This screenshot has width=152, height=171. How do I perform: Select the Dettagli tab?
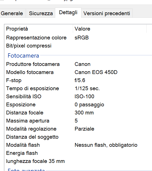(x=68, y=13)
